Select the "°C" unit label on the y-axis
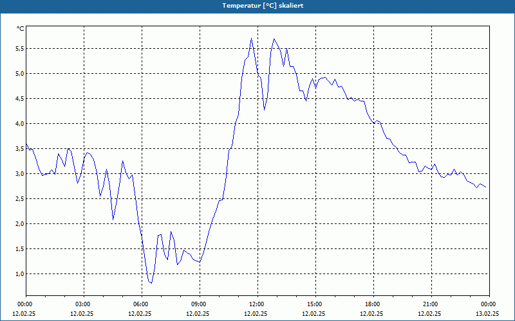Screen dimensions: 515x321 [20, 29]
